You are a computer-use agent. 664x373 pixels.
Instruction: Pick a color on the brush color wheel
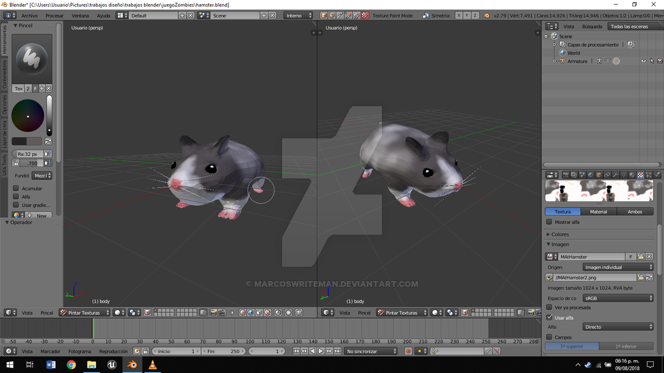pyautogui.click(x=28, y=116)
